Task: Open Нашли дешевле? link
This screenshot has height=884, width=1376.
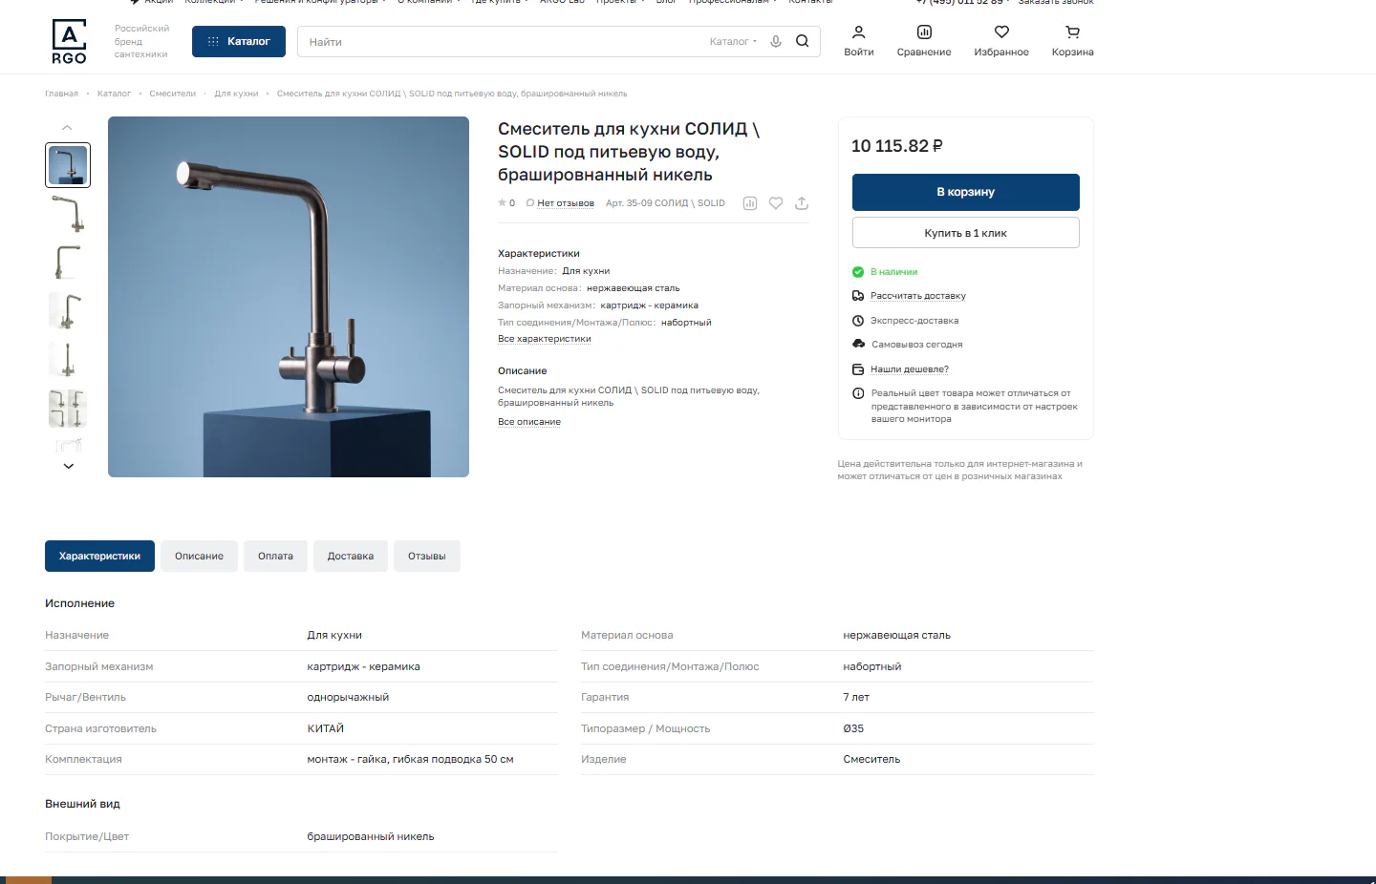Action: pyautogui.click(x=910, y=369)
